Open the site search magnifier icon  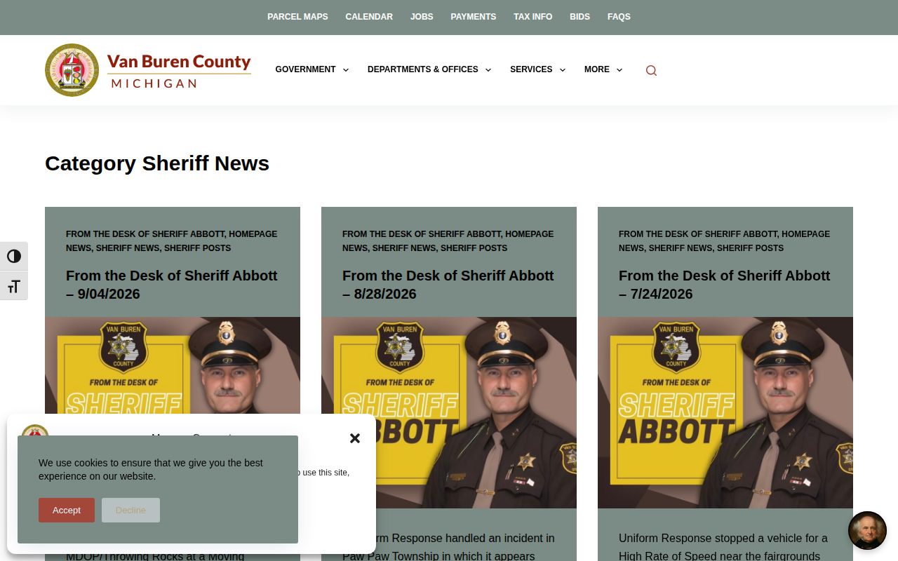(651, 70)
